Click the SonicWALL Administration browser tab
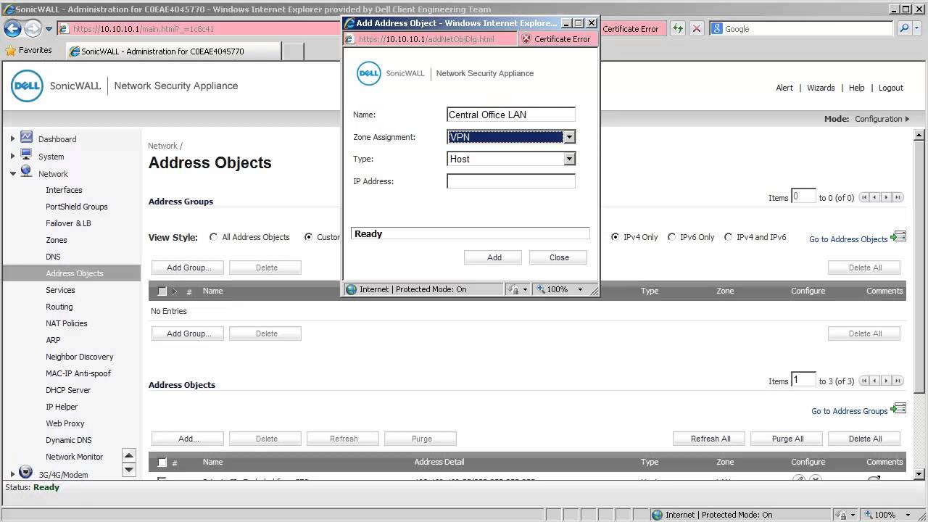Viewport: 928px width, 522px height. [173, 51]
